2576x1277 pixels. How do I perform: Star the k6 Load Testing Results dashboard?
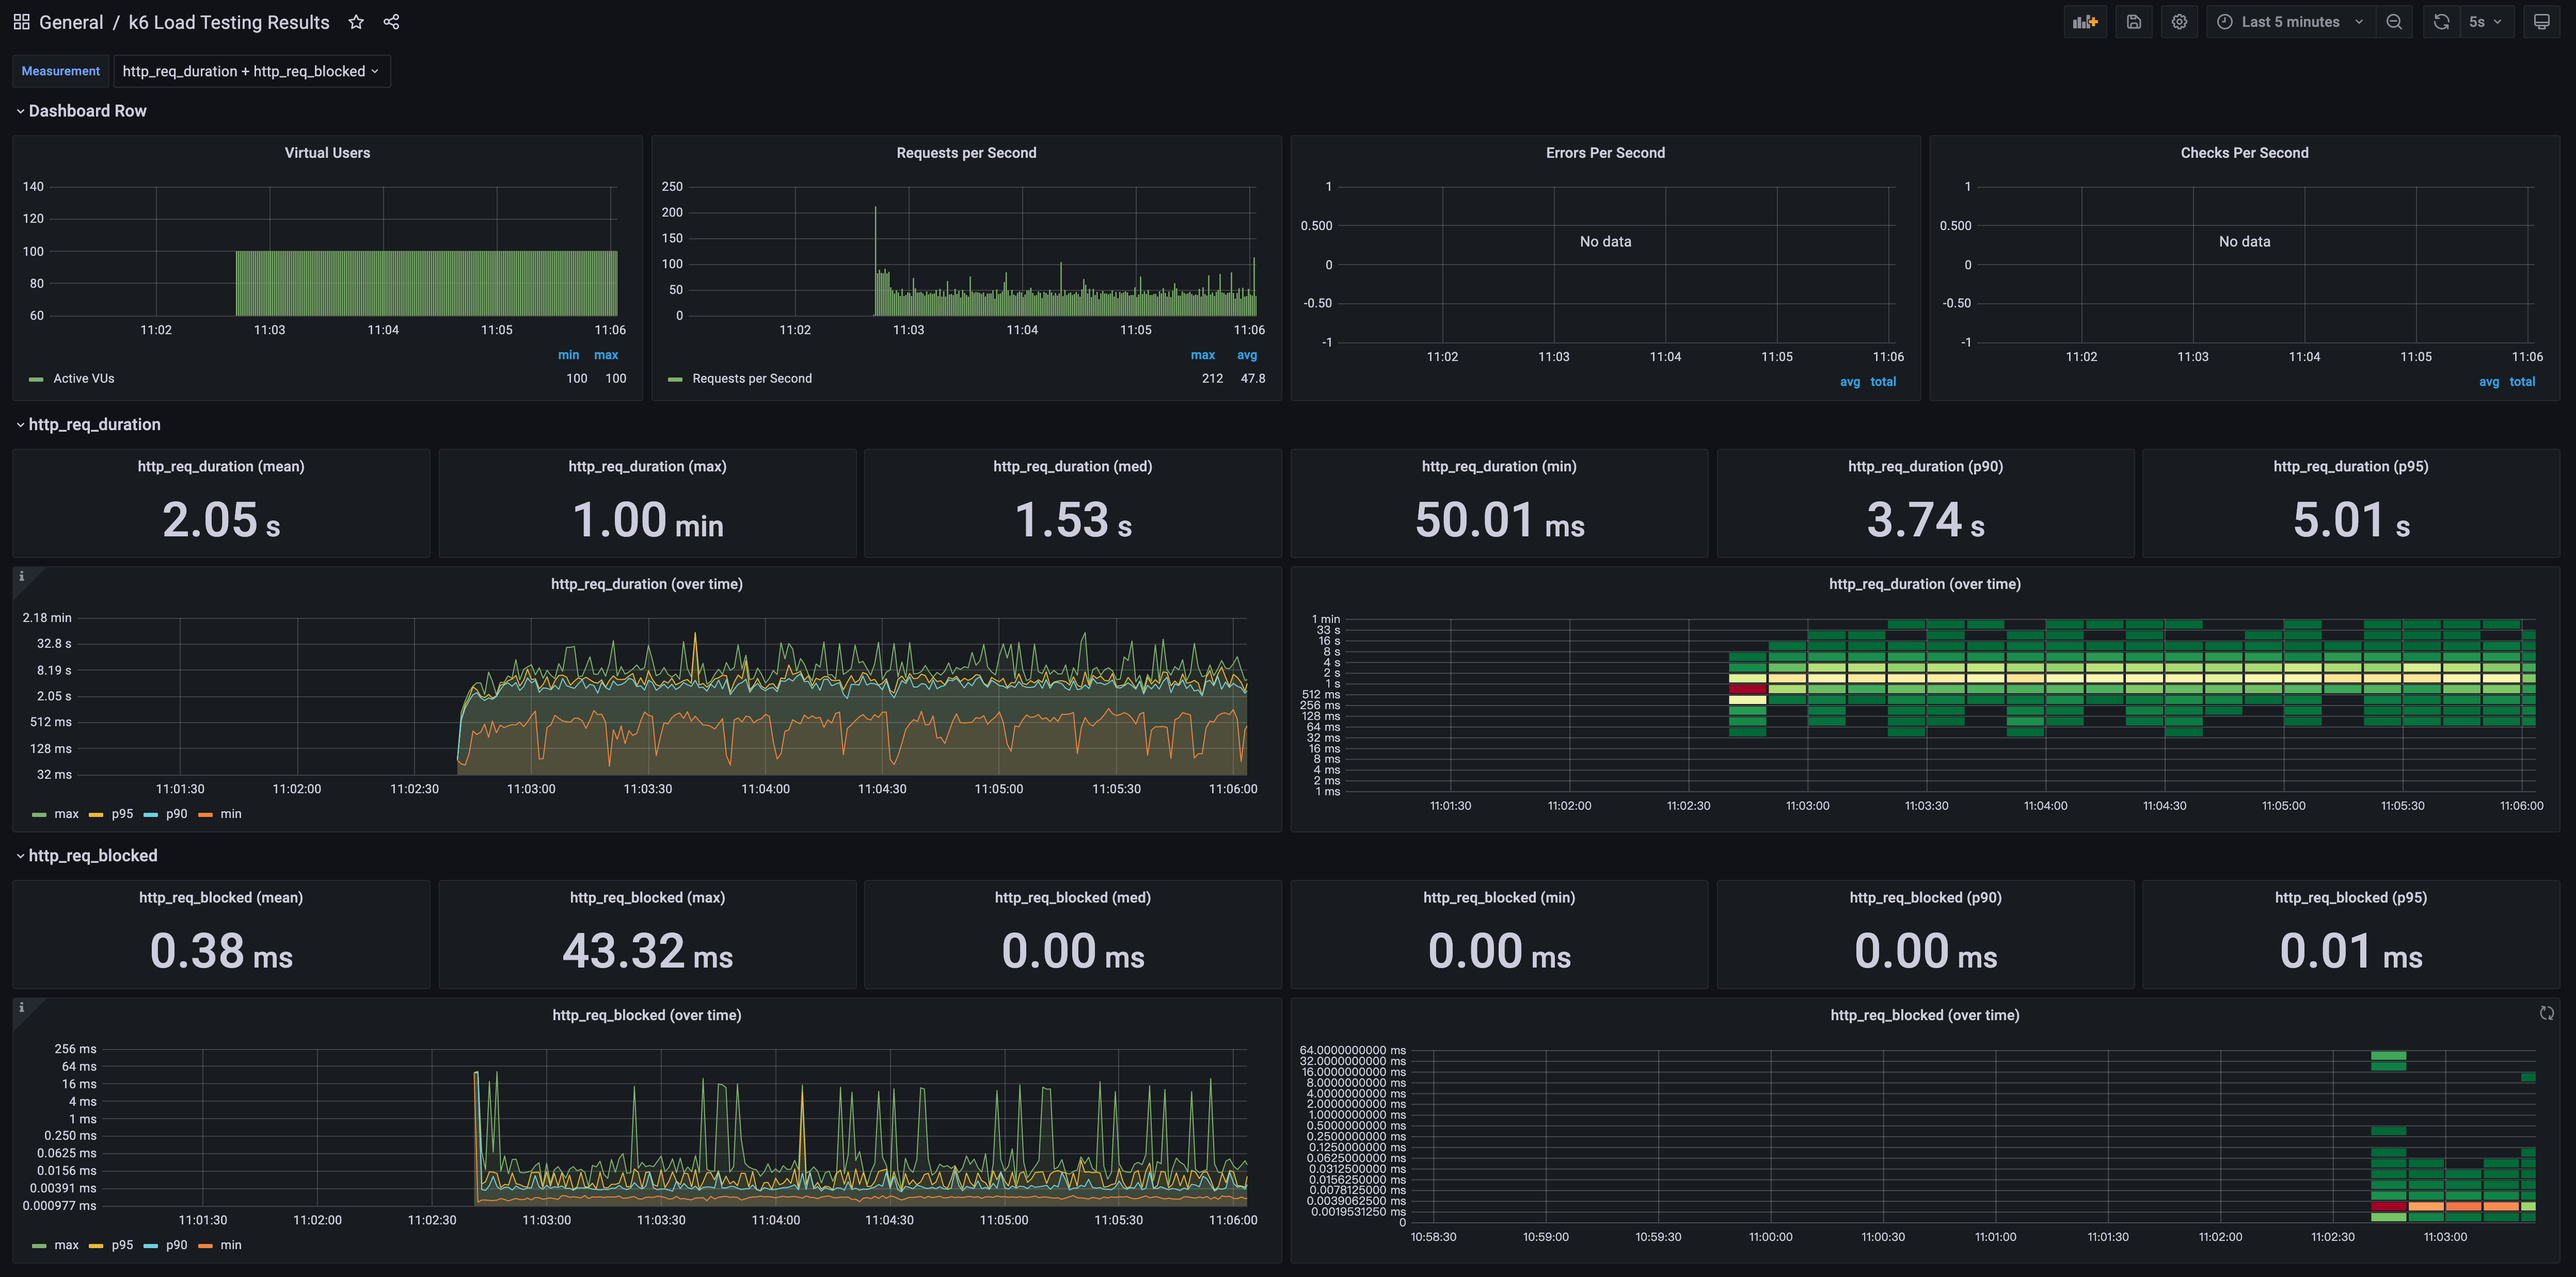point(356,22)
